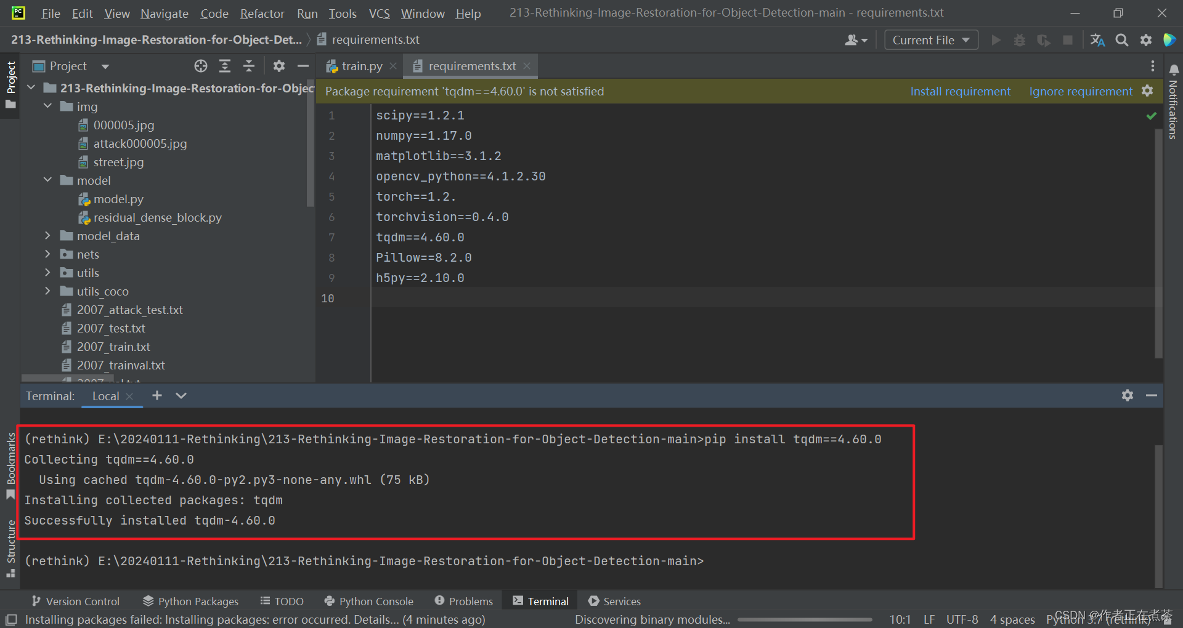Click 4 spaces indent setting
This screenshot has width=1183, height=628.
click(1012, 619)
